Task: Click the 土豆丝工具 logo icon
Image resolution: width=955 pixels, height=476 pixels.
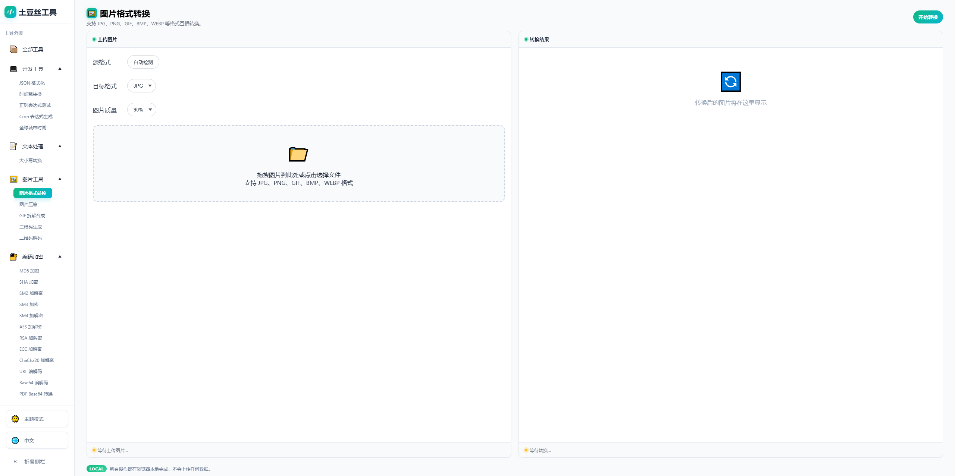Action: point(10,12)
